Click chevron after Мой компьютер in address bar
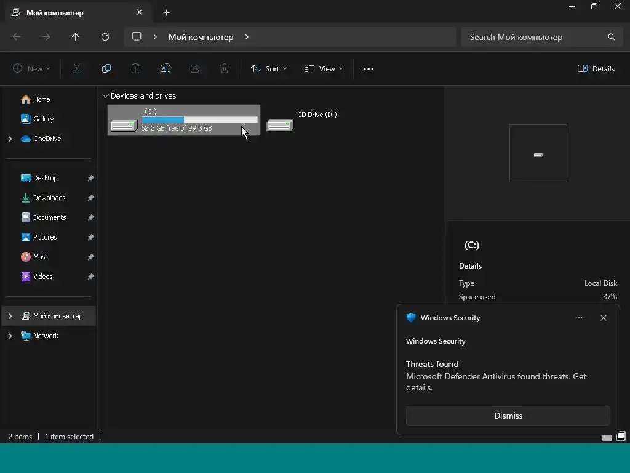 click(x=247, y=37)
